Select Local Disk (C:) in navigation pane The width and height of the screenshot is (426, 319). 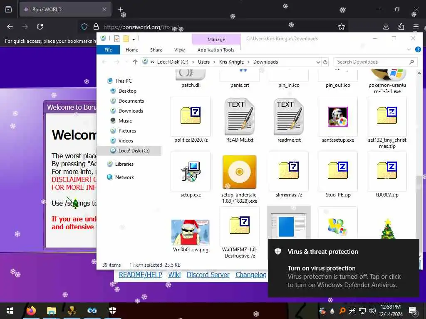point(129,150)
